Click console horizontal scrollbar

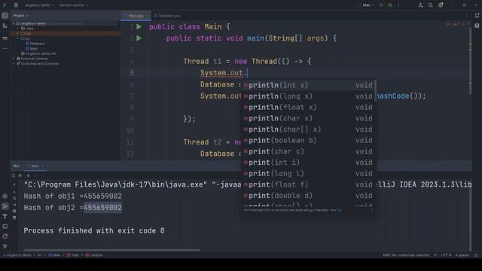pos(111,250)
